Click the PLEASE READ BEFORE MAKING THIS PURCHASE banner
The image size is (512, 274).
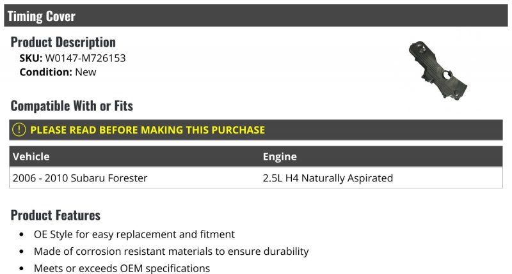pyautogui.click(x=255, y=130)
